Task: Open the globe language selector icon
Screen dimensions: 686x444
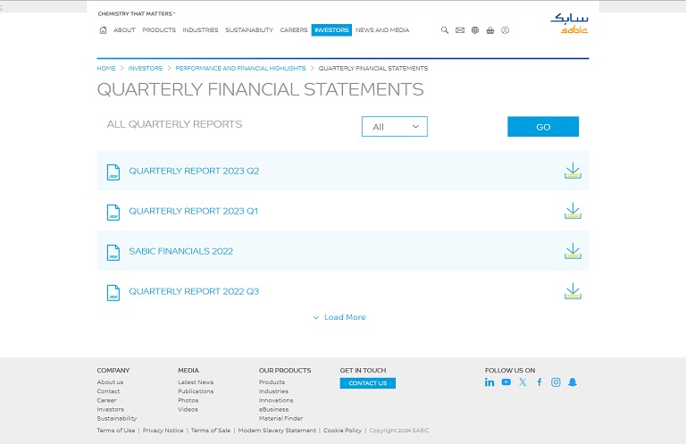Action: 475,30
